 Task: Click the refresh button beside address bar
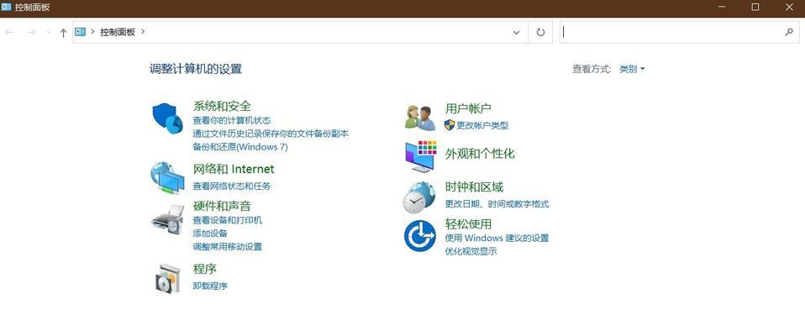coord(540,32)
